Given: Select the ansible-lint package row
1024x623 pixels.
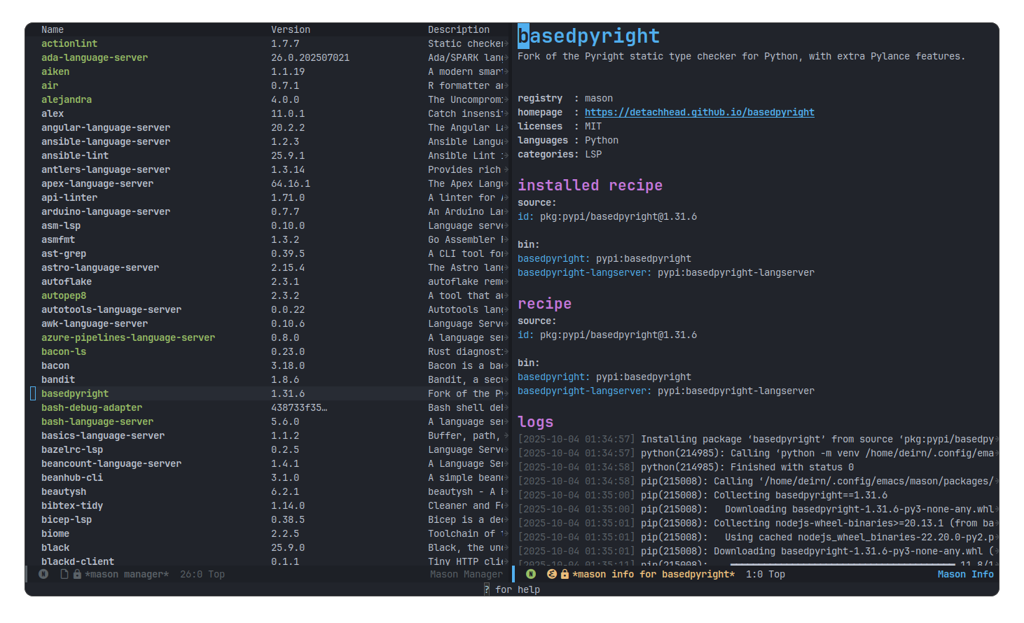Looking at the screenshot, I should coord(269,155).
